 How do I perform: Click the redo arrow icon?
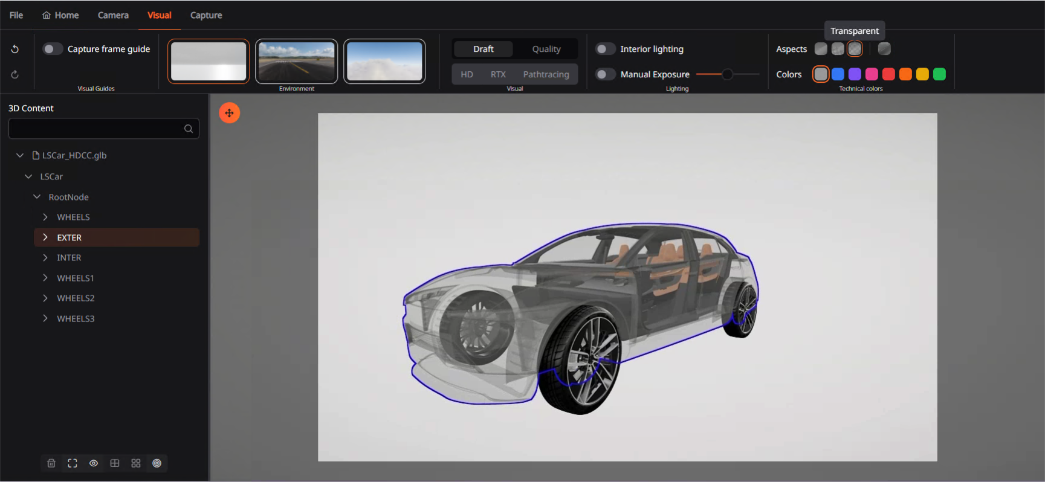pos(15,74)
